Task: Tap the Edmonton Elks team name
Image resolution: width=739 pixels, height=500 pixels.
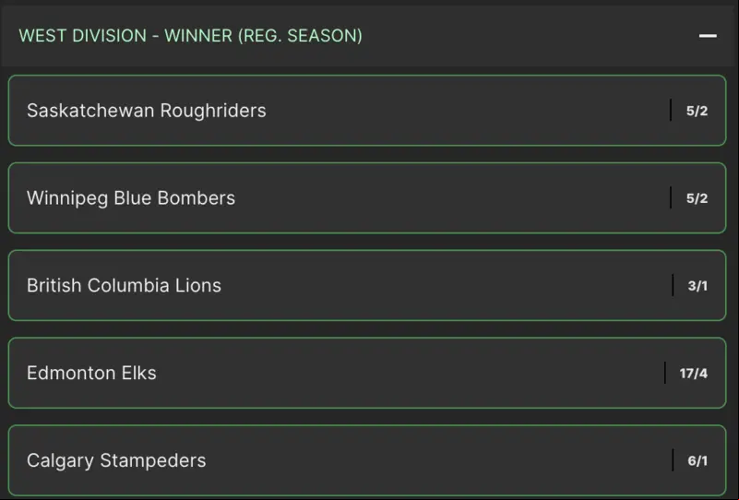Action: (91, 374)
